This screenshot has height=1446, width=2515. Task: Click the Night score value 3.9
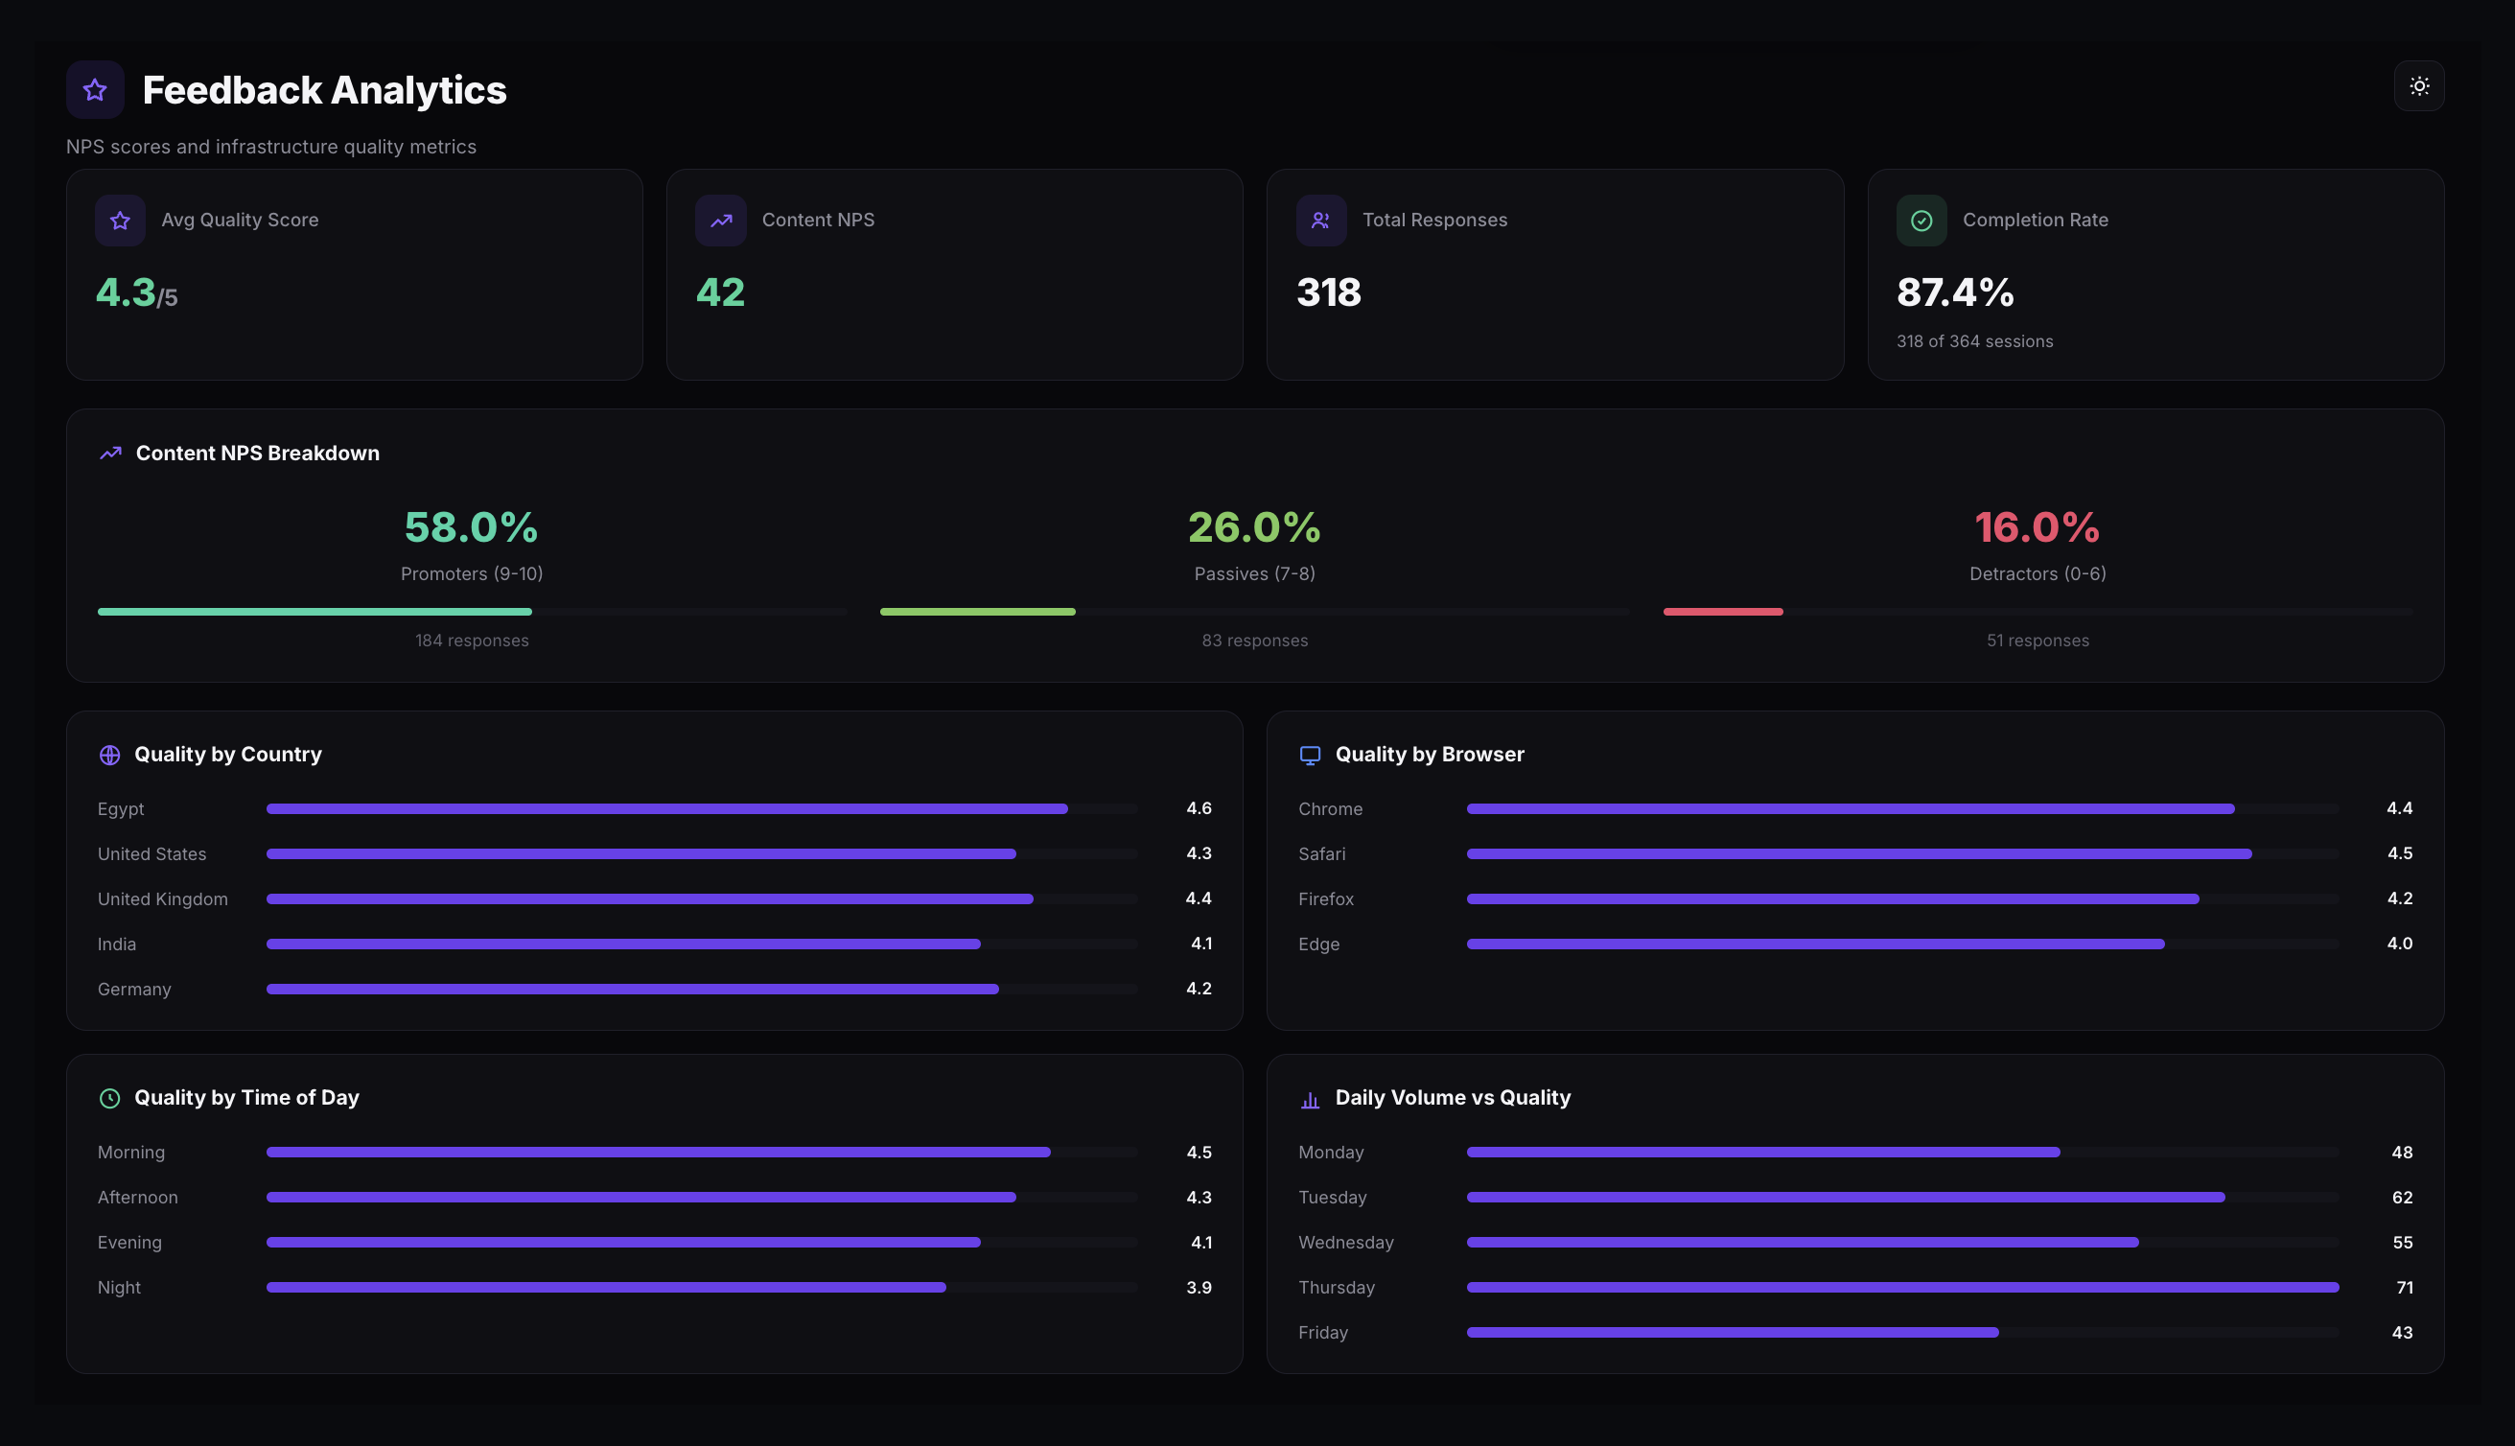coord(1199,1287)
